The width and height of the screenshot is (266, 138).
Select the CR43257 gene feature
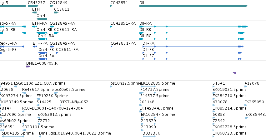tap(33, 6)
